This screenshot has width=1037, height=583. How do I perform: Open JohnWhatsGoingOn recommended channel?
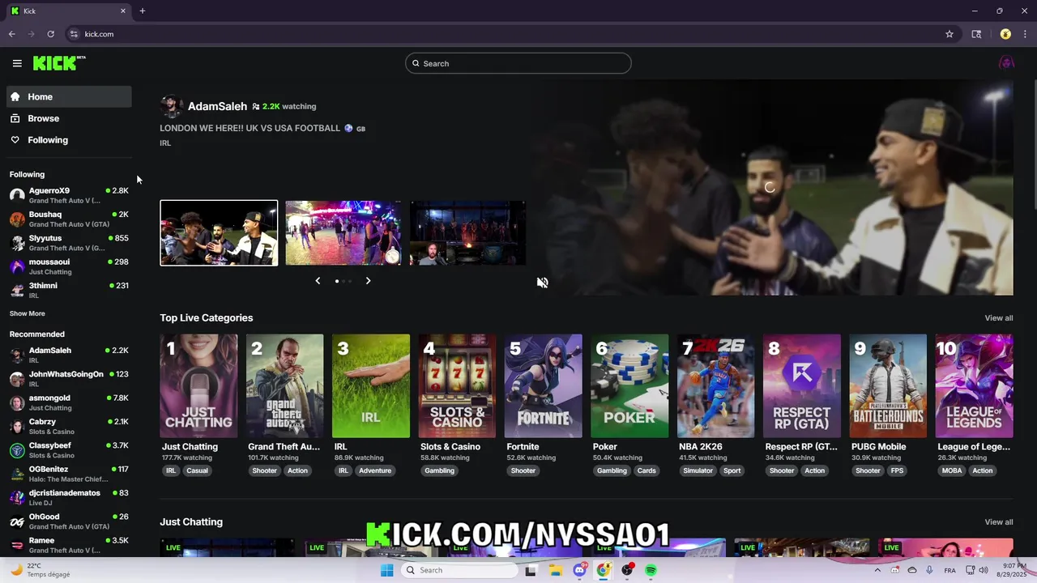click(x=69, y=379)
